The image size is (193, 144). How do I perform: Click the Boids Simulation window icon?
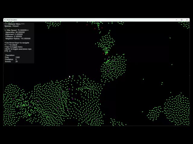point(5,20)
